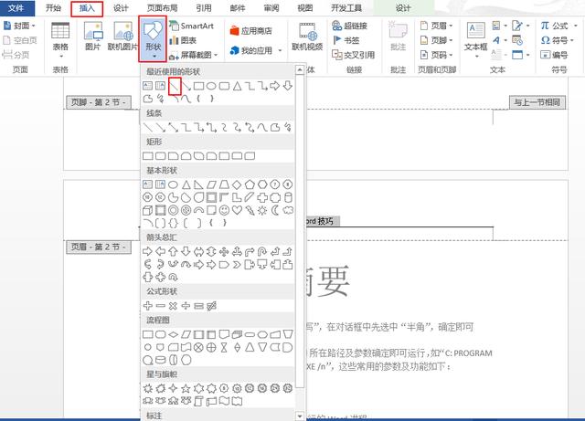Insert a 分页 page break
This screenshot has width=585, height=421.
(x=16, y=55)
